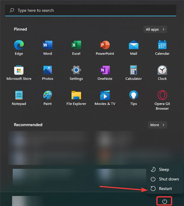Launch Word from pinned apps
The image size is (184, 206).
tap(48, 48)
